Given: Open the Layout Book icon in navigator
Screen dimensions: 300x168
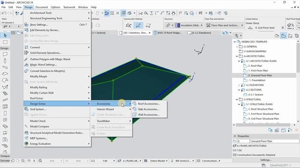Looking at the screenshot, I should click(x=290, y=35).
